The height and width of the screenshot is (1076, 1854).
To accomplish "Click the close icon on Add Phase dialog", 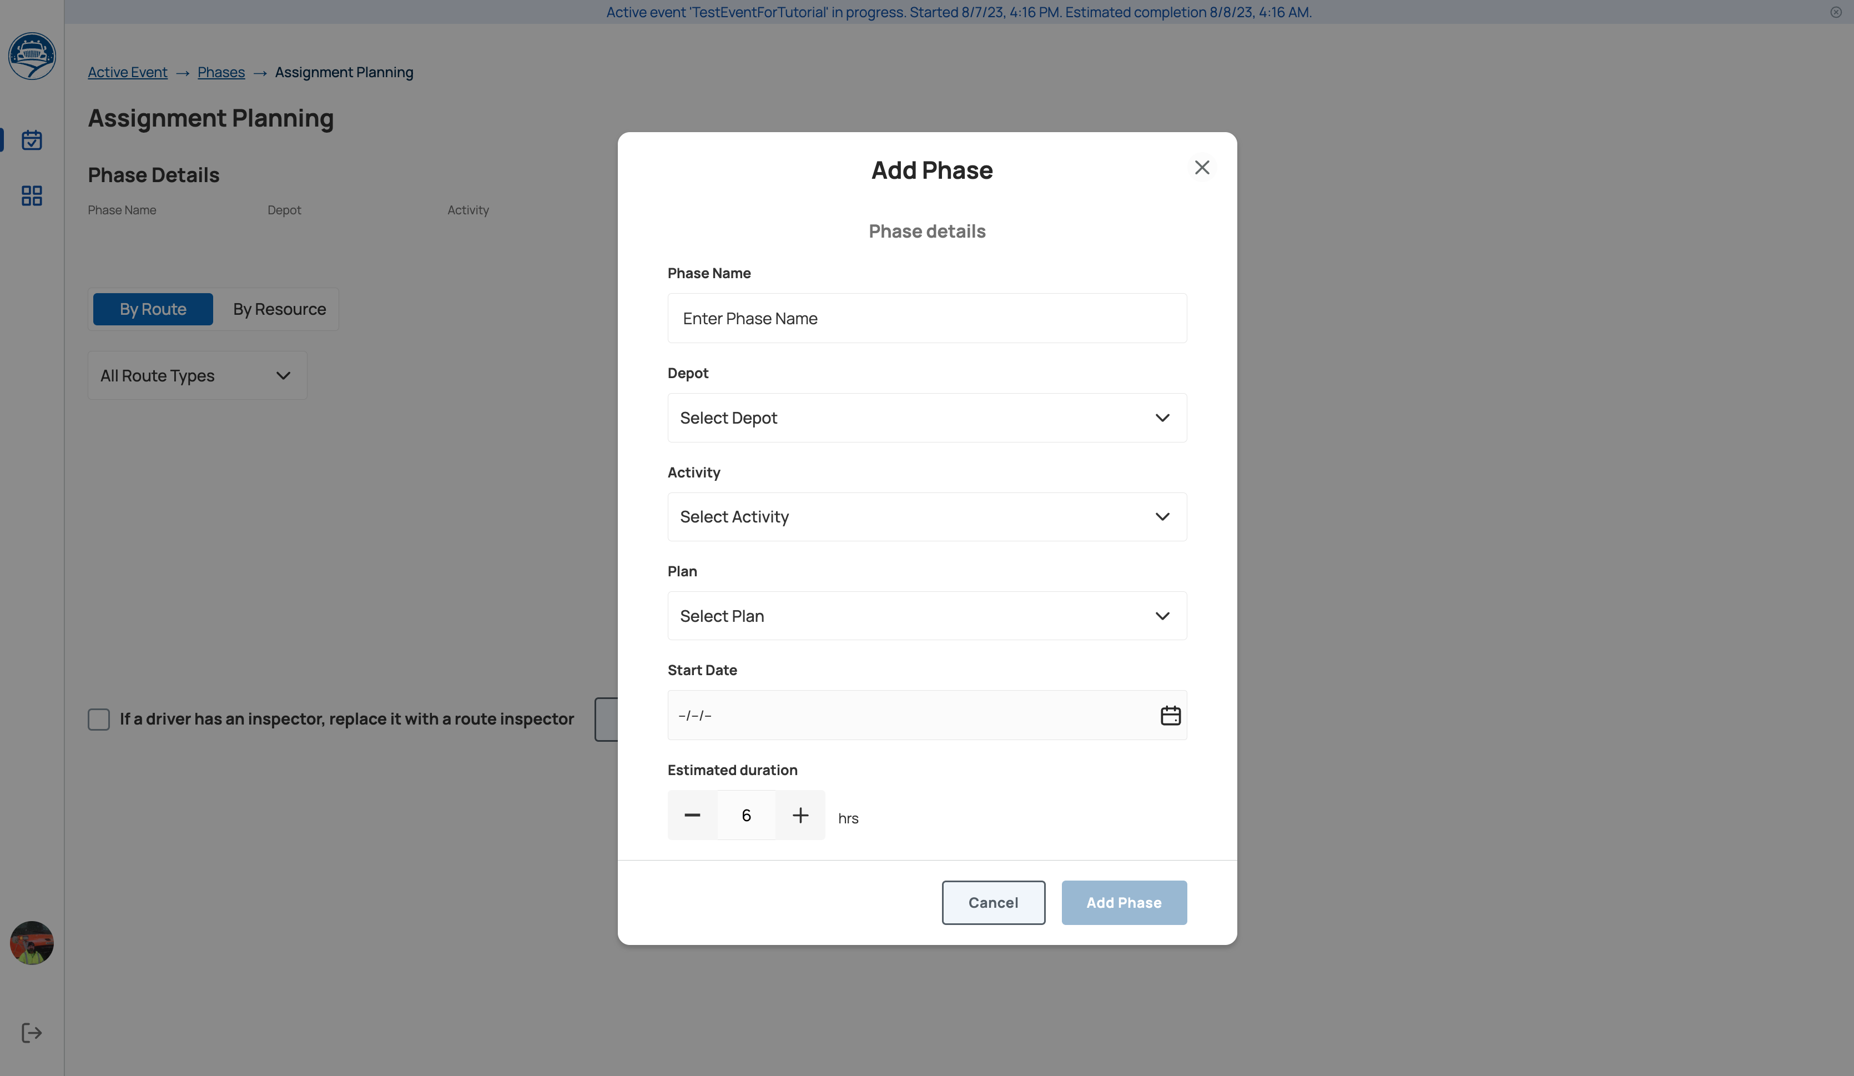I will click(x=1201, y=168).
